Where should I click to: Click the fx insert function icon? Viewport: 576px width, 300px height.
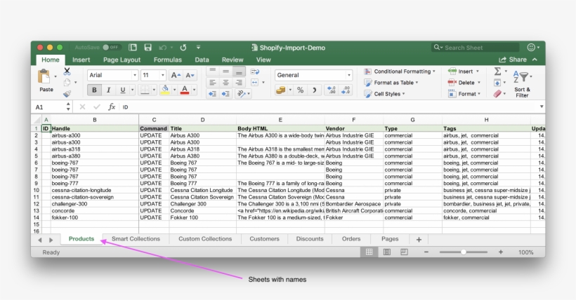[x=112, y=107]
